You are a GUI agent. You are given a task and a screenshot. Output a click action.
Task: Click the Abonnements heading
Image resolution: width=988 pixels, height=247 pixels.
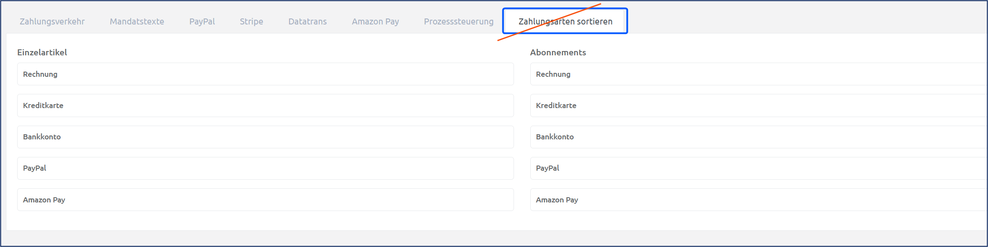coord(558,52)
